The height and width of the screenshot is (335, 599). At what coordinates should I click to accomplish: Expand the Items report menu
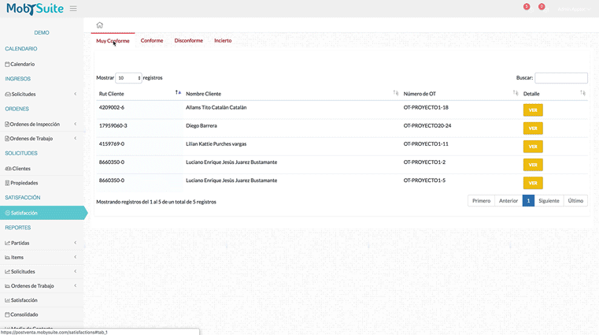point(41,258)
